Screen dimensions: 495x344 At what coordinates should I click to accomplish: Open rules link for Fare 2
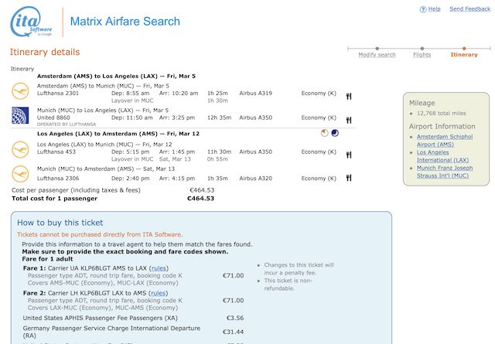coord(158,293)
